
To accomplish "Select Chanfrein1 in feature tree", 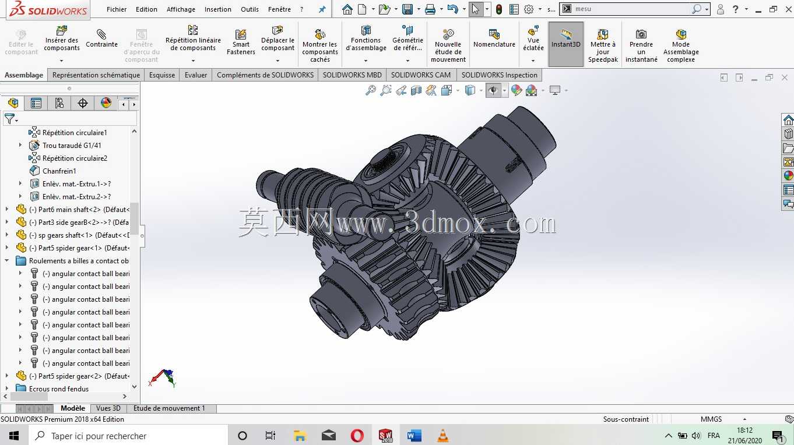I will [59, 171].
